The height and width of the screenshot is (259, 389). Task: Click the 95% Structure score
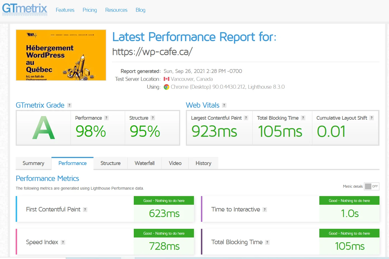click(145, 131)
